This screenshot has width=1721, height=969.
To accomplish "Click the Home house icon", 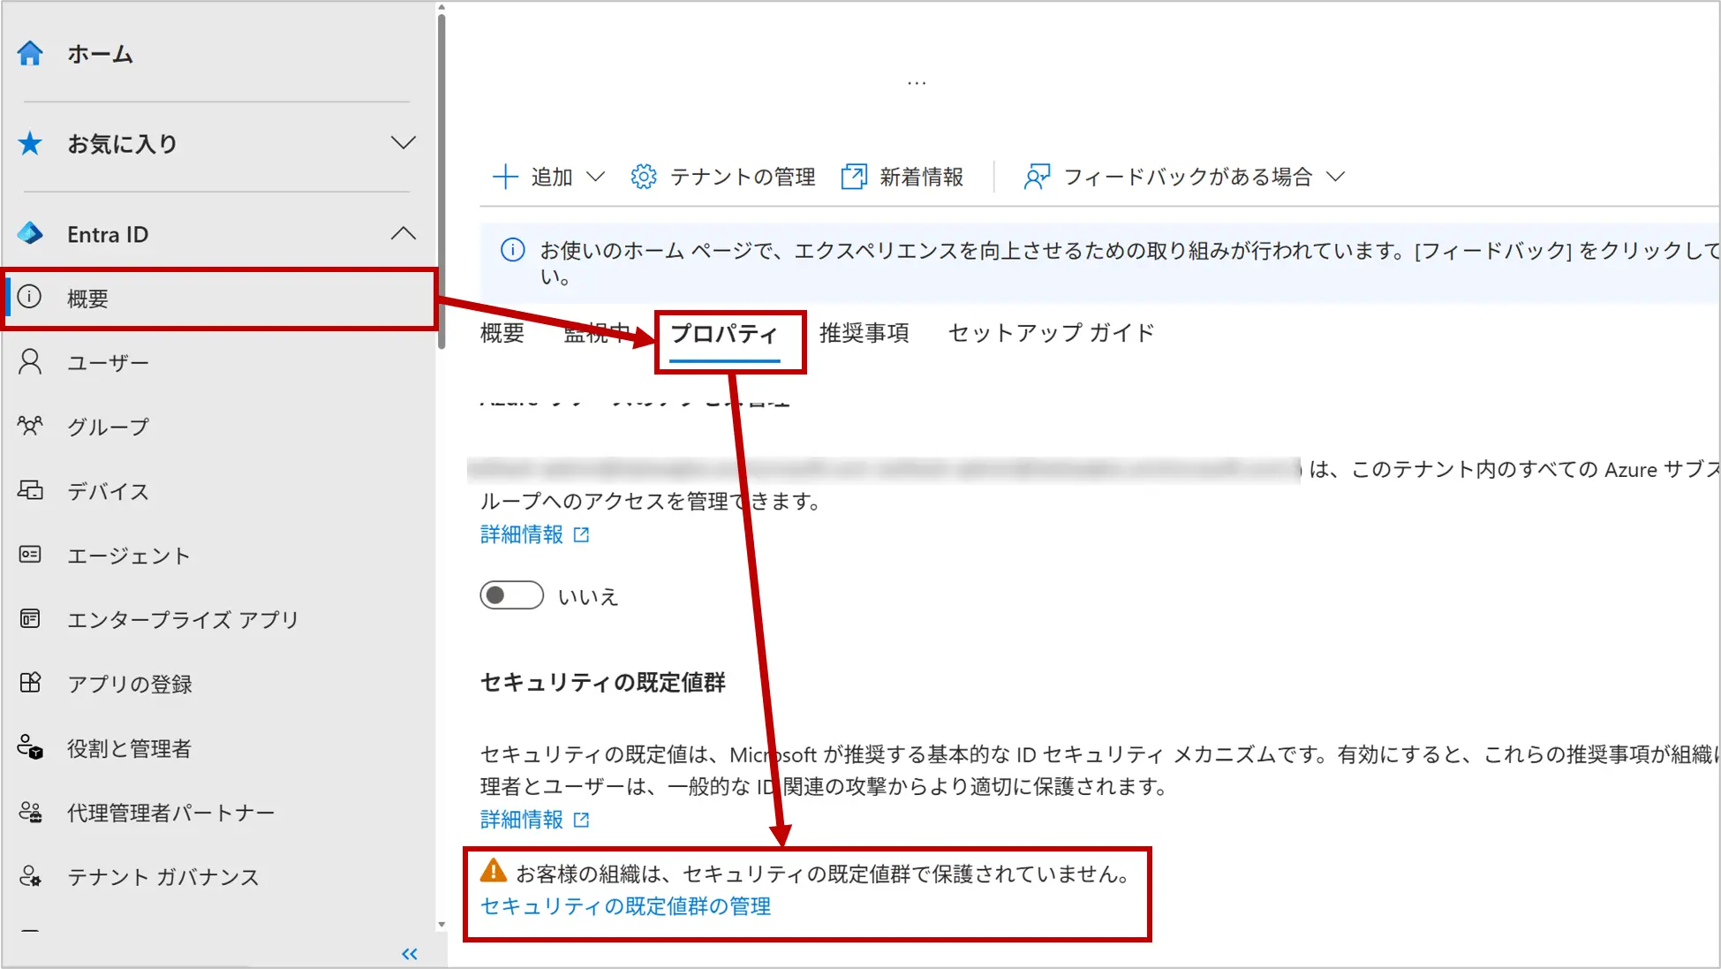I will (30, 54).
